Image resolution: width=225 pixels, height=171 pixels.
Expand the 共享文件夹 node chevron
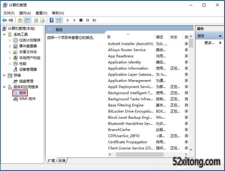pyautogui.click(x=10, y=52)
